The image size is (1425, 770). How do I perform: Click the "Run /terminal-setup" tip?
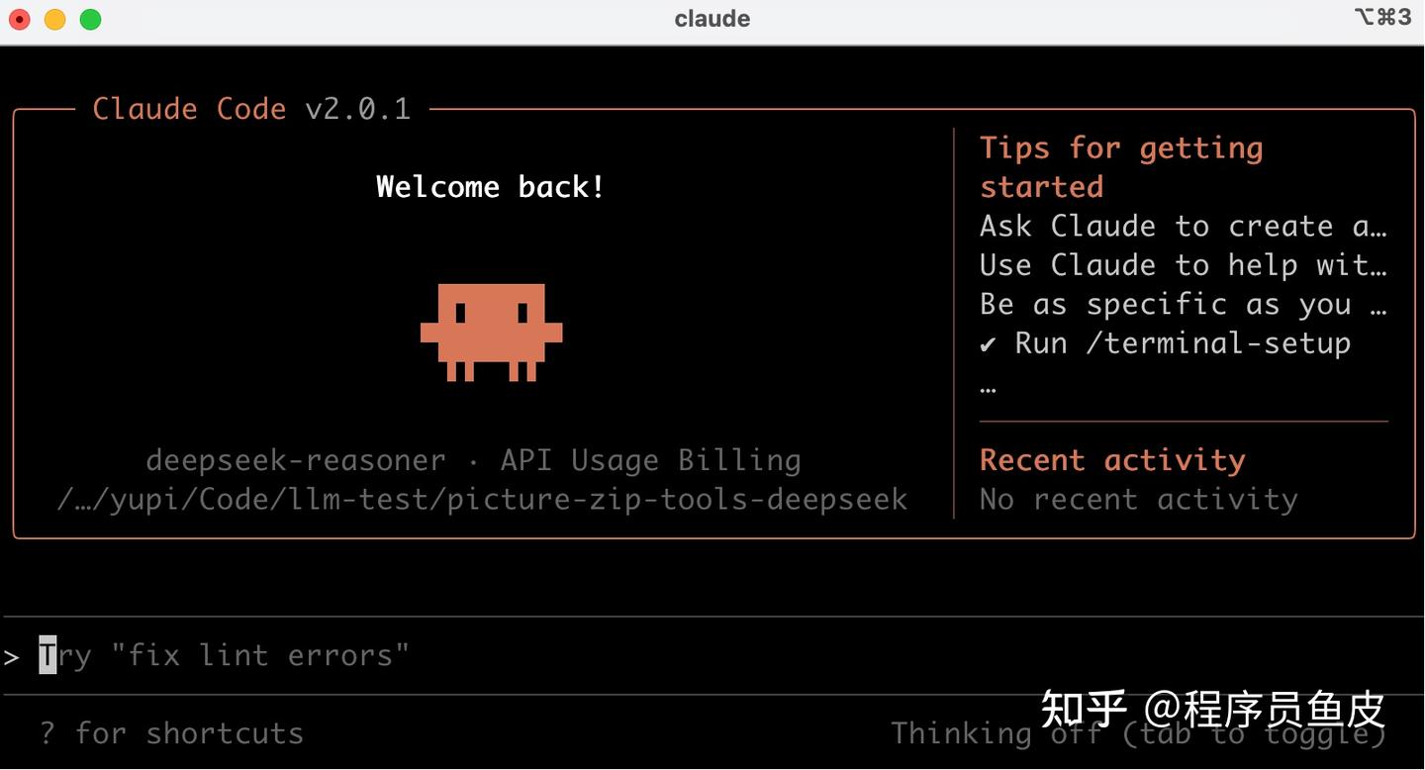point(1166,343)
